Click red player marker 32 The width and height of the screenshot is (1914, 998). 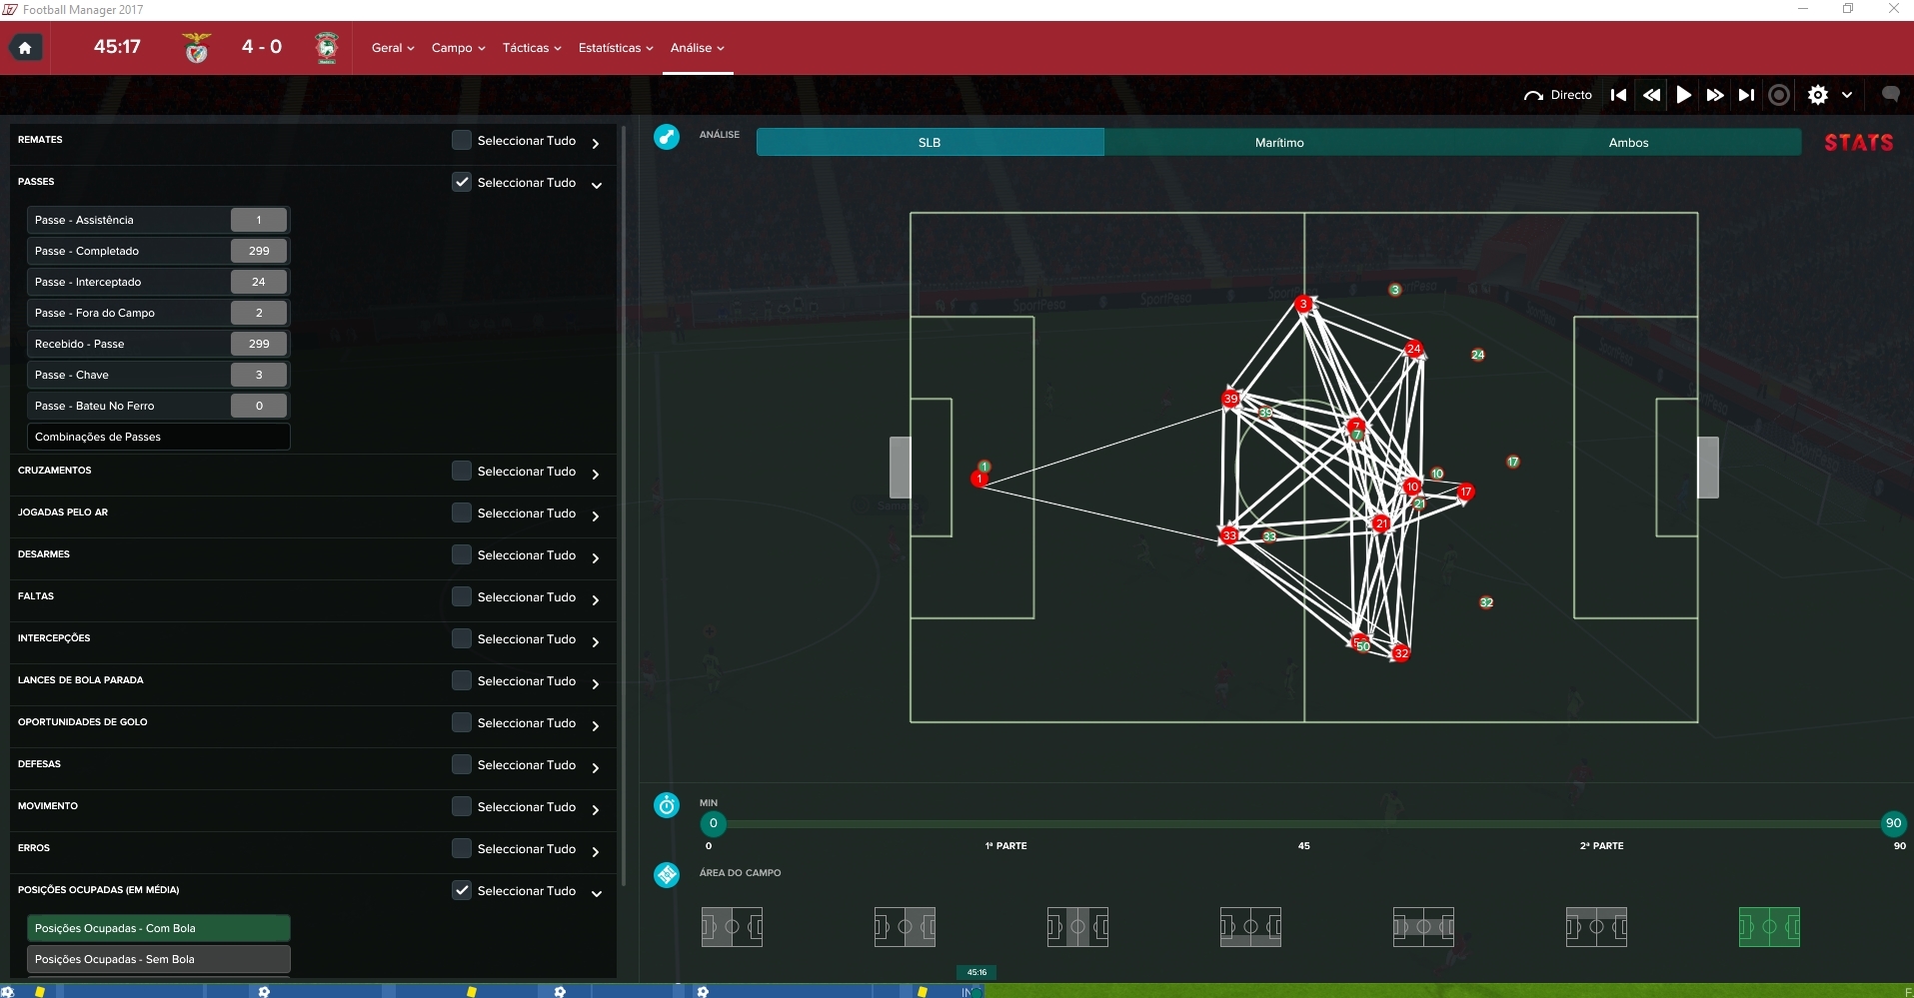click(x=1401, y=653)
